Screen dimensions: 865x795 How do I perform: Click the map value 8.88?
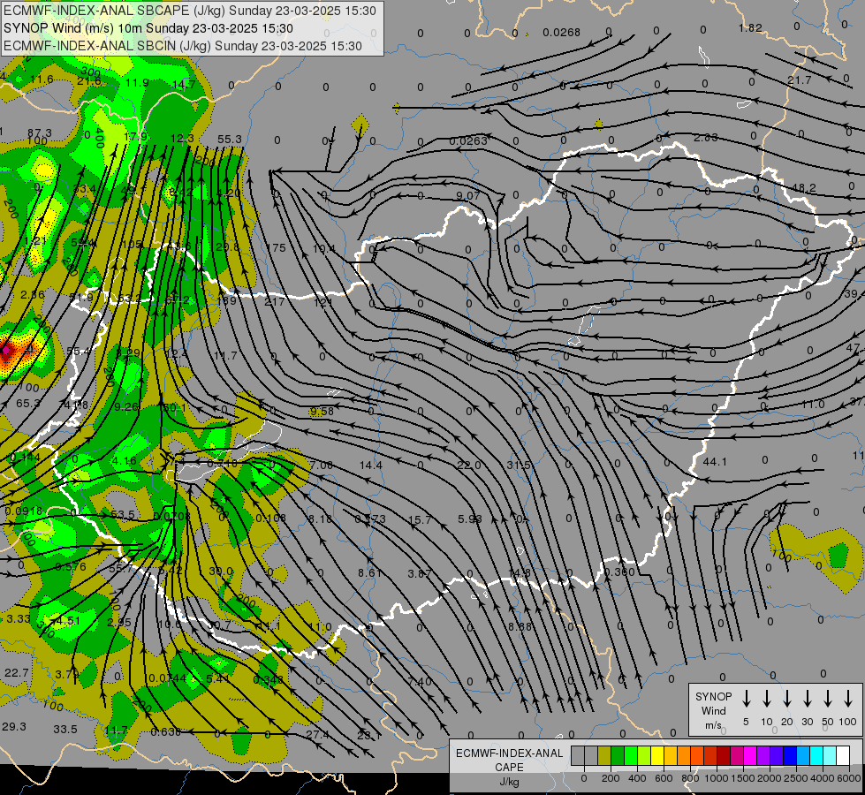(x=520, y=627)
